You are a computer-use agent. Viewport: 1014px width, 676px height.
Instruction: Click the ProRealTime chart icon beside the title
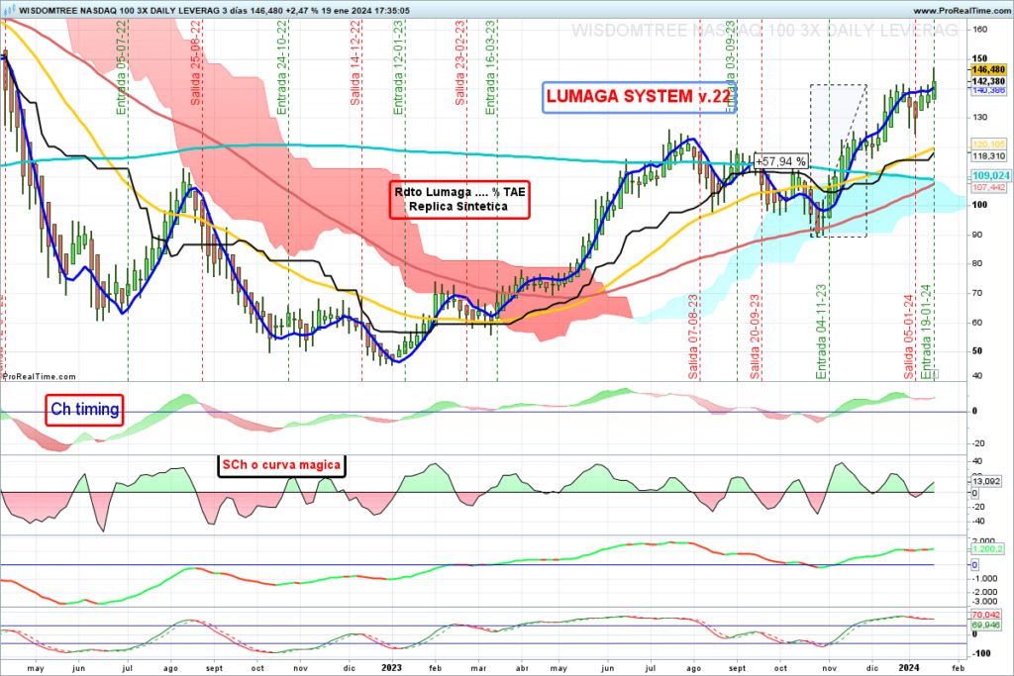pyautogui.click(x=9, y=10)
